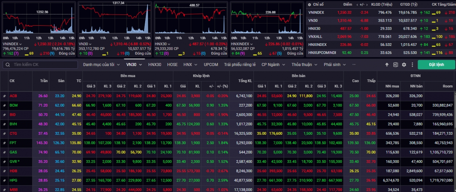Click the left arrow beside +/- column header
Image resolution: width=456 pixels, height=192 pixels.
[x=356, y=5]
